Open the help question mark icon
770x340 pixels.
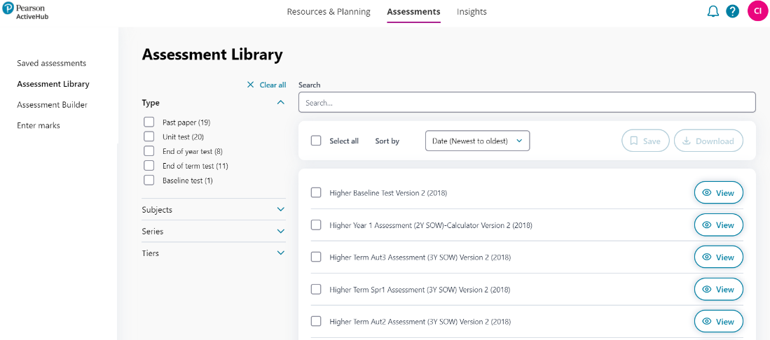coord(733,12)
